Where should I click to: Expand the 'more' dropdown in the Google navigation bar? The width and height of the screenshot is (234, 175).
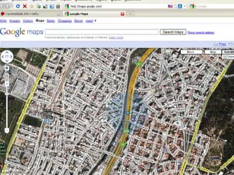91,21
